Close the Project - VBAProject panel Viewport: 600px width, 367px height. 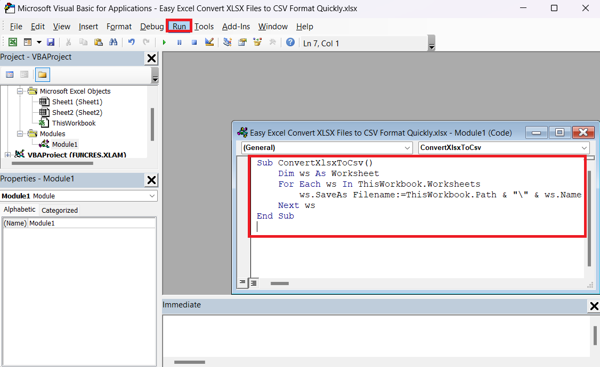click(151, 59)
